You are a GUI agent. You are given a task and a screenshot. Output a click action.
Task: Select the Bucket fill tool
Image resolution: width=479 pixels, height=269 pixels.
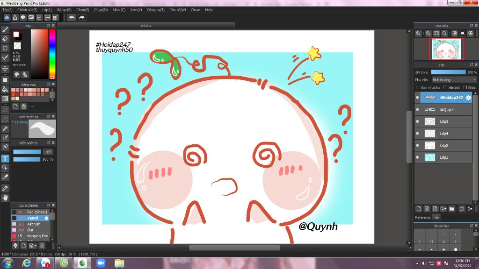[x=5, y=89]
